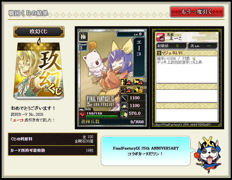Screen dimensions: 232x180
Task: Click the spear infantry aptitude A icon
Action: point(126,82)
